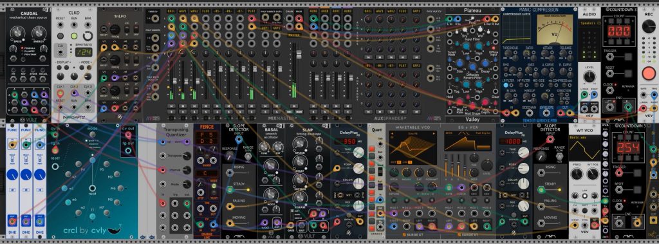Turn the Transposing Quantizer Transpose knob
659x244 pixels.
click(x=187, y=156)
